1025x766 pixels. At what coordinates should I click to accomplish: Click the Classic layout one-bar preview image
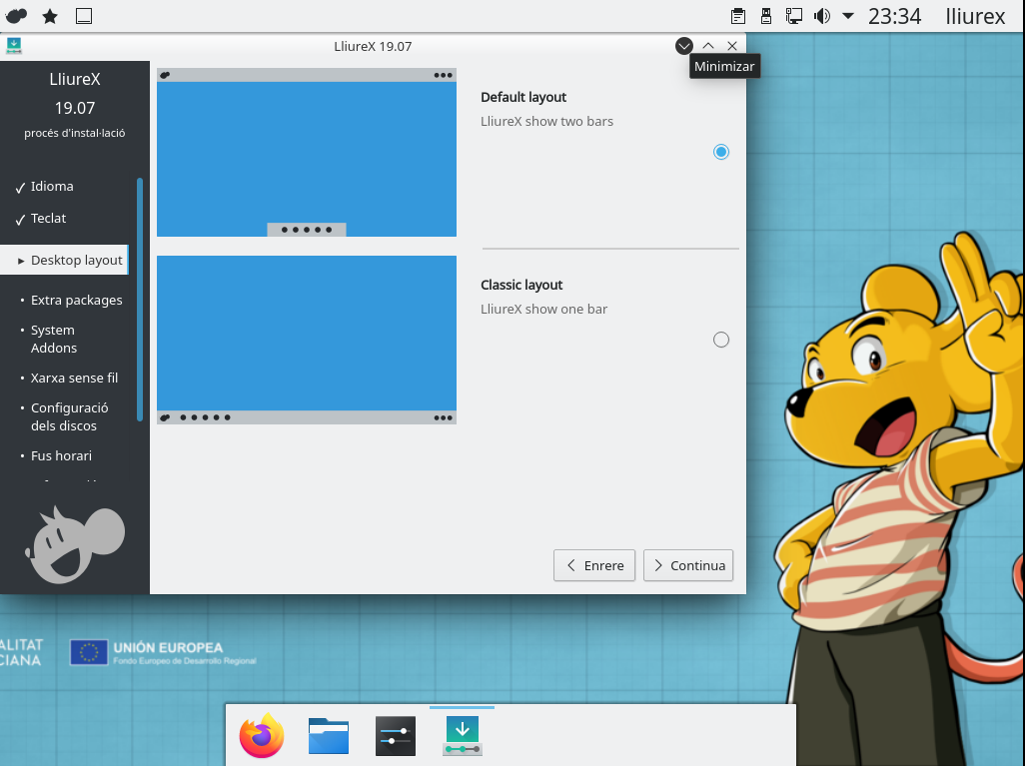(307, 340)
